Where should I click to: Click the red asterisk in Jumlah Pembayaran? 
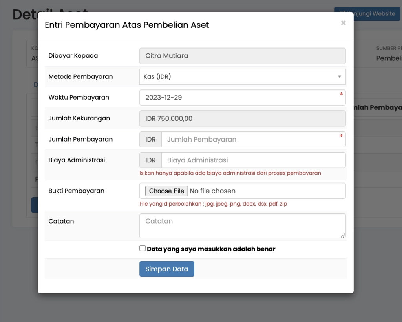341,136
